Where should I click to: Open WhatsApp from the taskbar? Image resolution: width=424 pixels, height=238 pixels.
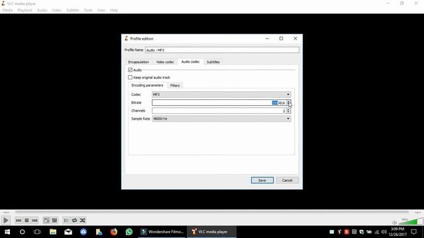point(129,232)
